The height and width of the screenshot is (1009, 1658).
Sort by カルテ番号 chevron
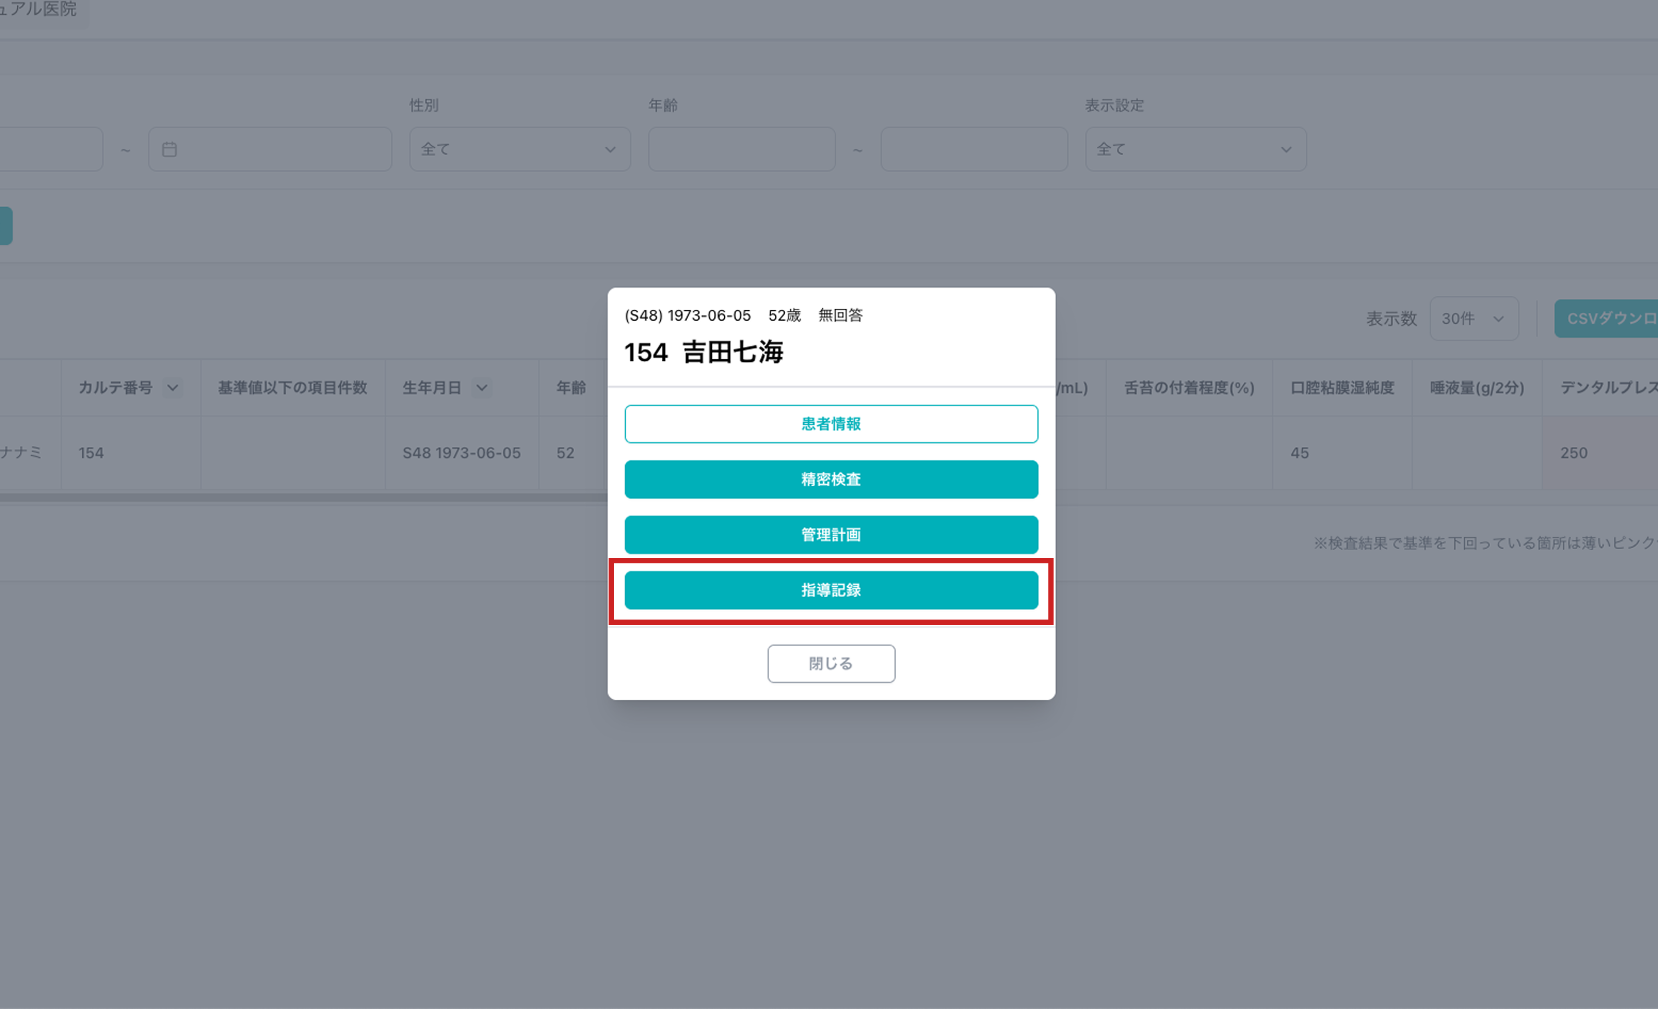[173, 388]
